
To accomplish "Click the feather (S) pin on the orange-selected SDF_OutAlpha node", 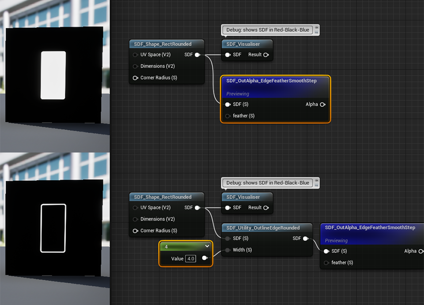I will click(x=227, y=116).
